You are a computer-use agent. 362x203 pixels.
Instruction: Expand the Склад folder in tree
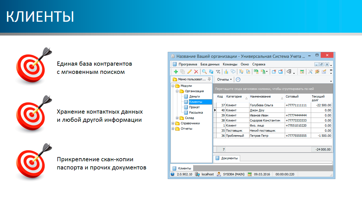point(177,118)
